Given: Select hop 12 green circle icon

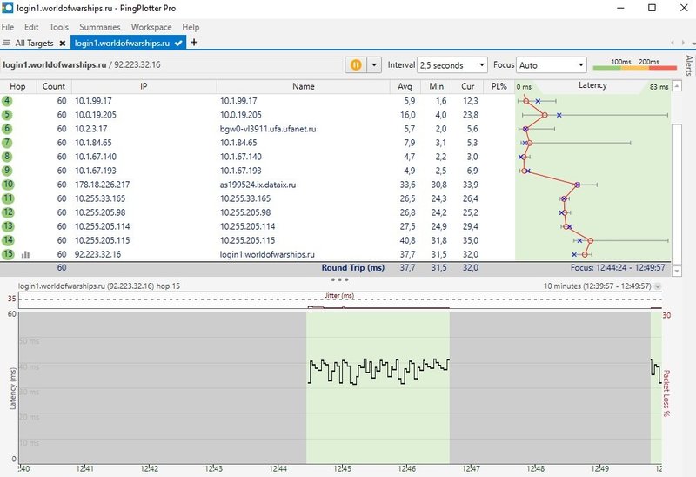Looking at the screenshot, I should tap(8, 212).
